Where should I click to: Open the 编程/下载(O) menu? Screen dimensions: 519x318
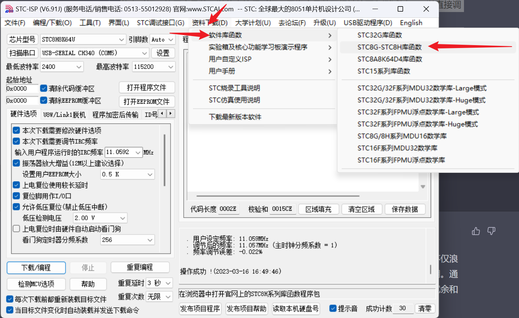click(52, 23)
